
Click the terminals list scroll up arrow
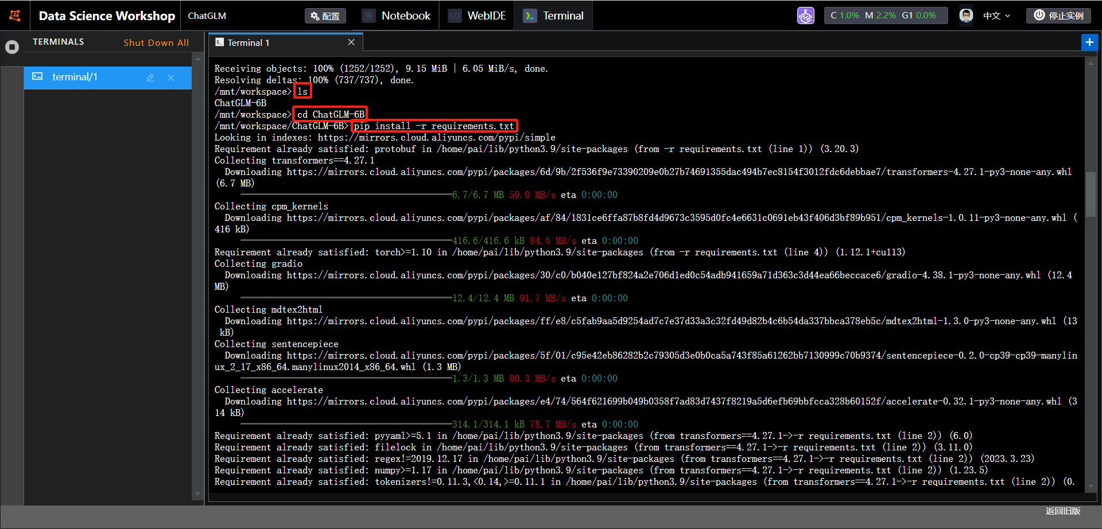pos(197,59)
